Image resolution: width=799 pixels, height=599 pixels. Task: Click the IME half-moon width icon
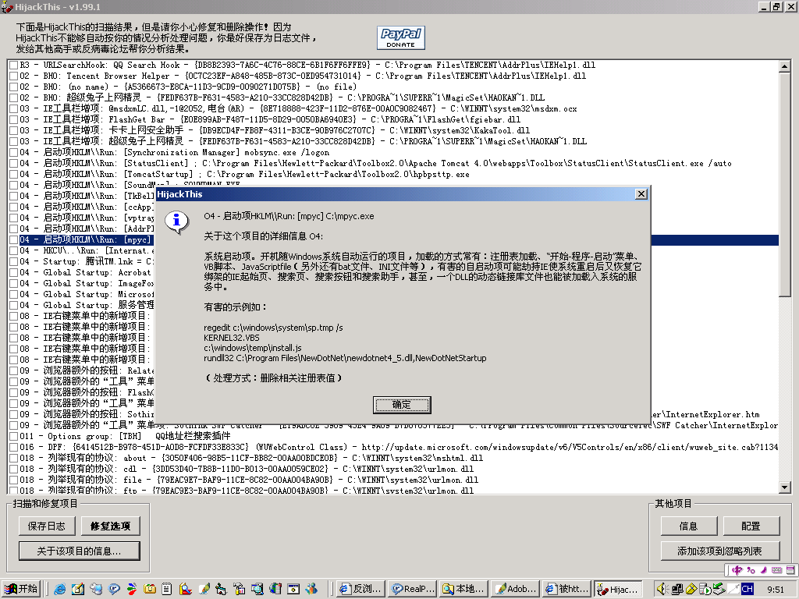764,570
